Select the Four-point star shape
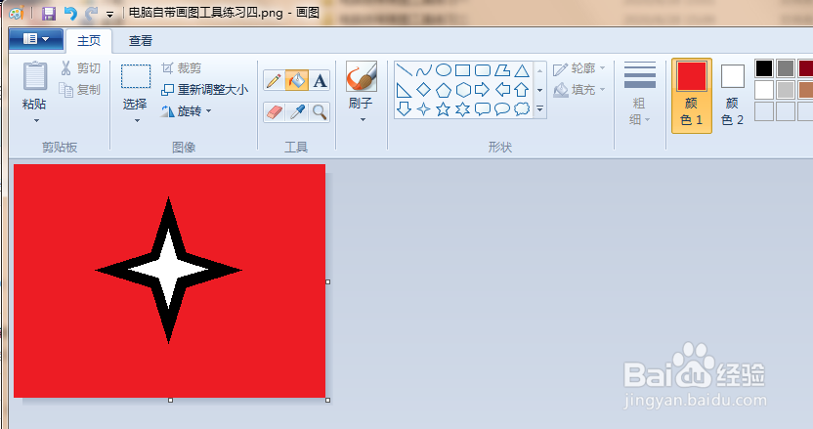 pyautogui.click(x=424, y=108)
